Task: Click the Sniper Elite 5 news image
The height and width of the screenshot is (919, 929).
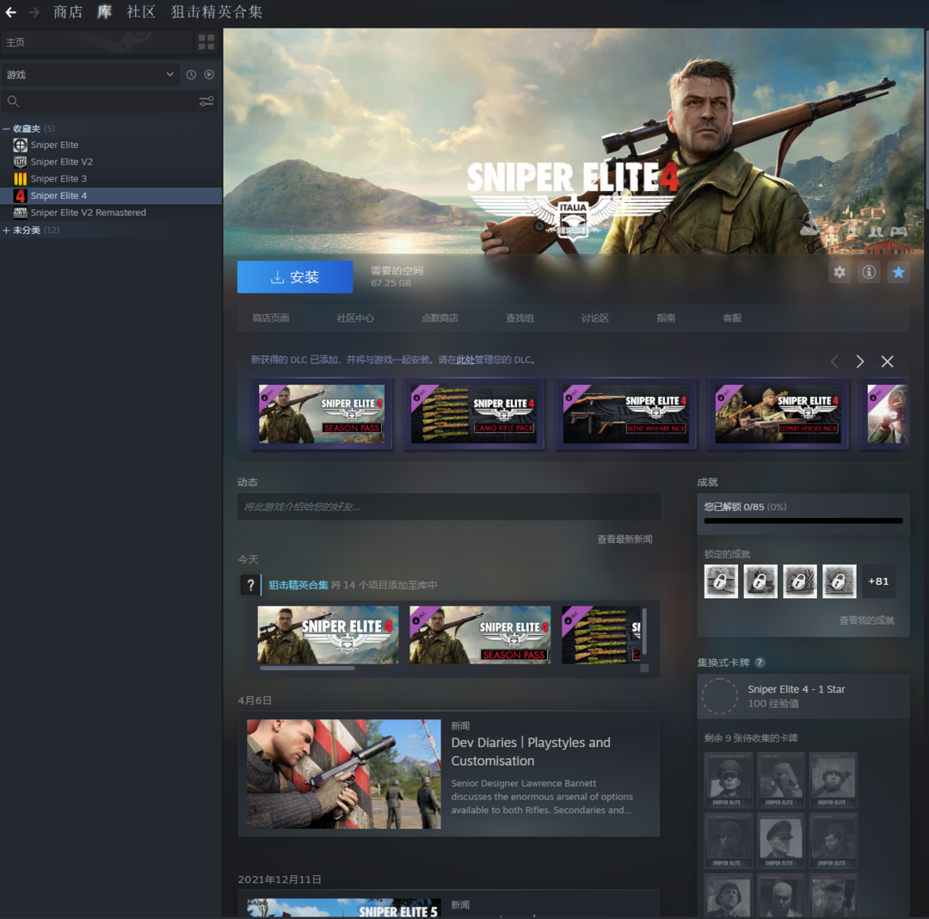Action: click(343, 908)
